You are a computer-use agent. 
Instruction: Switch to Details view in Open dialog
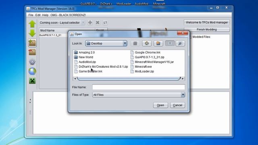[x=180, y=43]
